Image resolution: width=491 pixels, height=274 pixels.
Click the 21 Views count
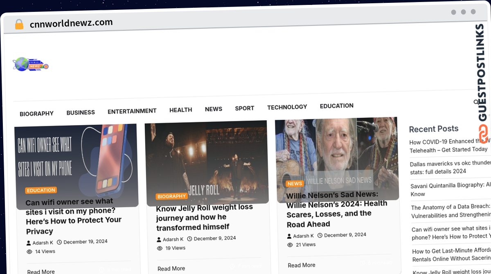306,245
